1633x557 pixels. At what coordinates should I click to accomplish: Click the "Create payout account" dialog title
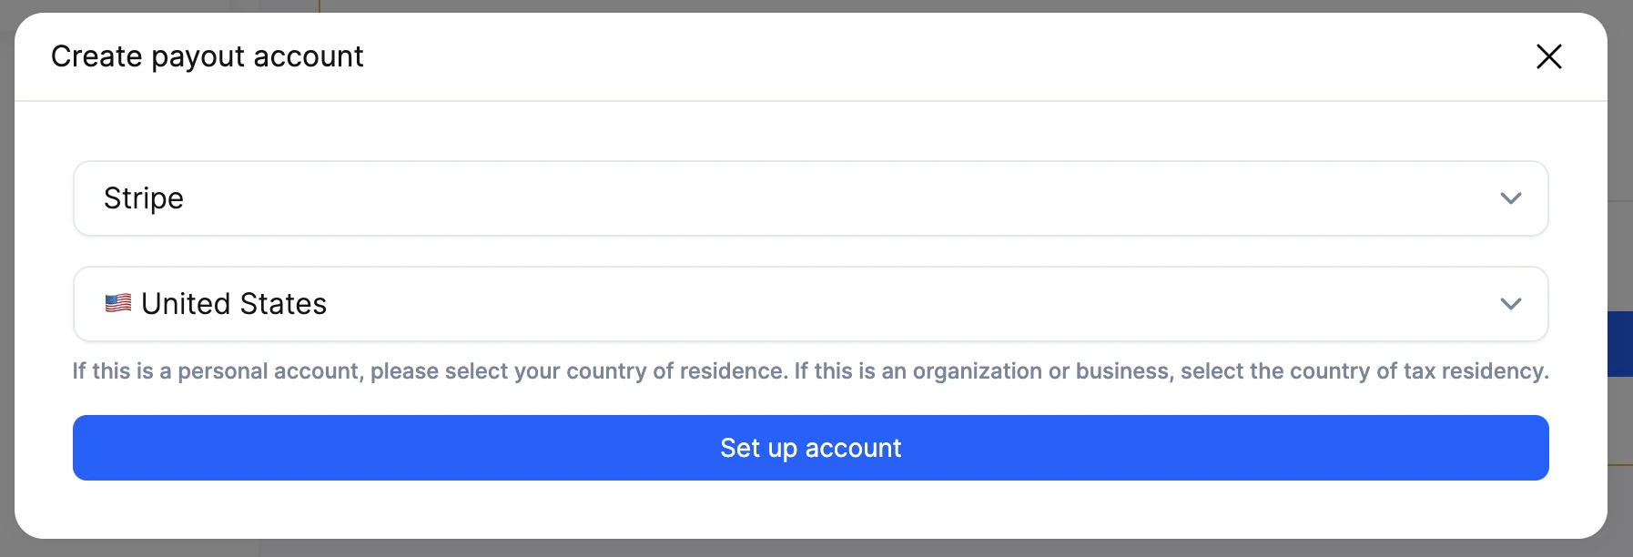[x=208, y=56]
